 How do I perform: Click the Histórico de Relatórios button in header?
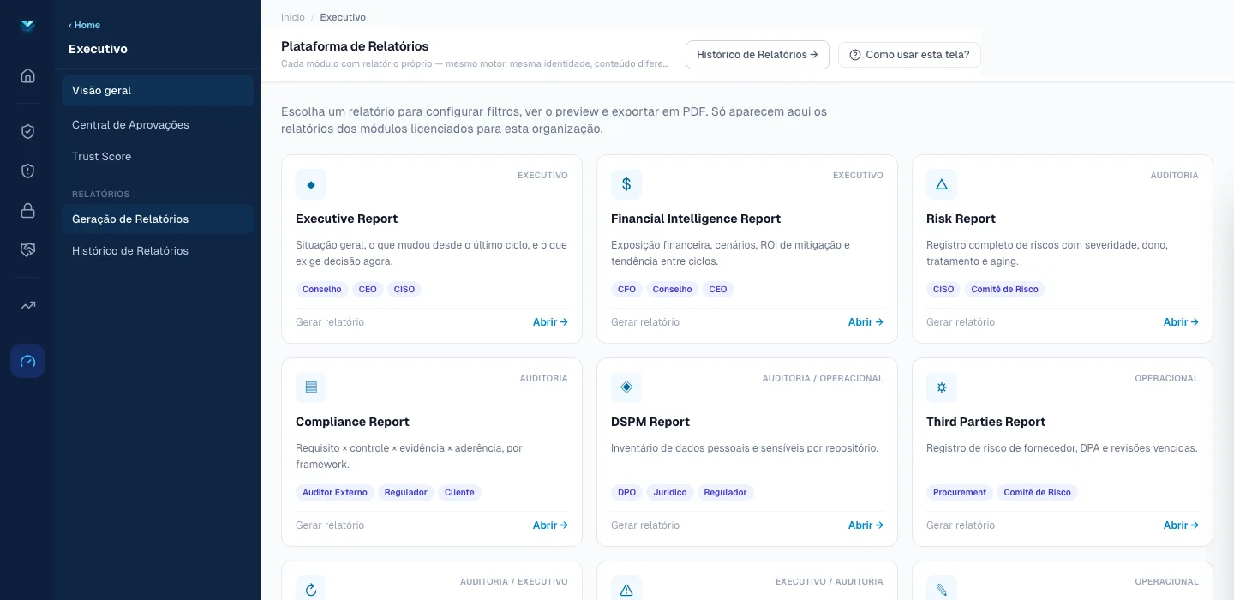pos(758,55)
